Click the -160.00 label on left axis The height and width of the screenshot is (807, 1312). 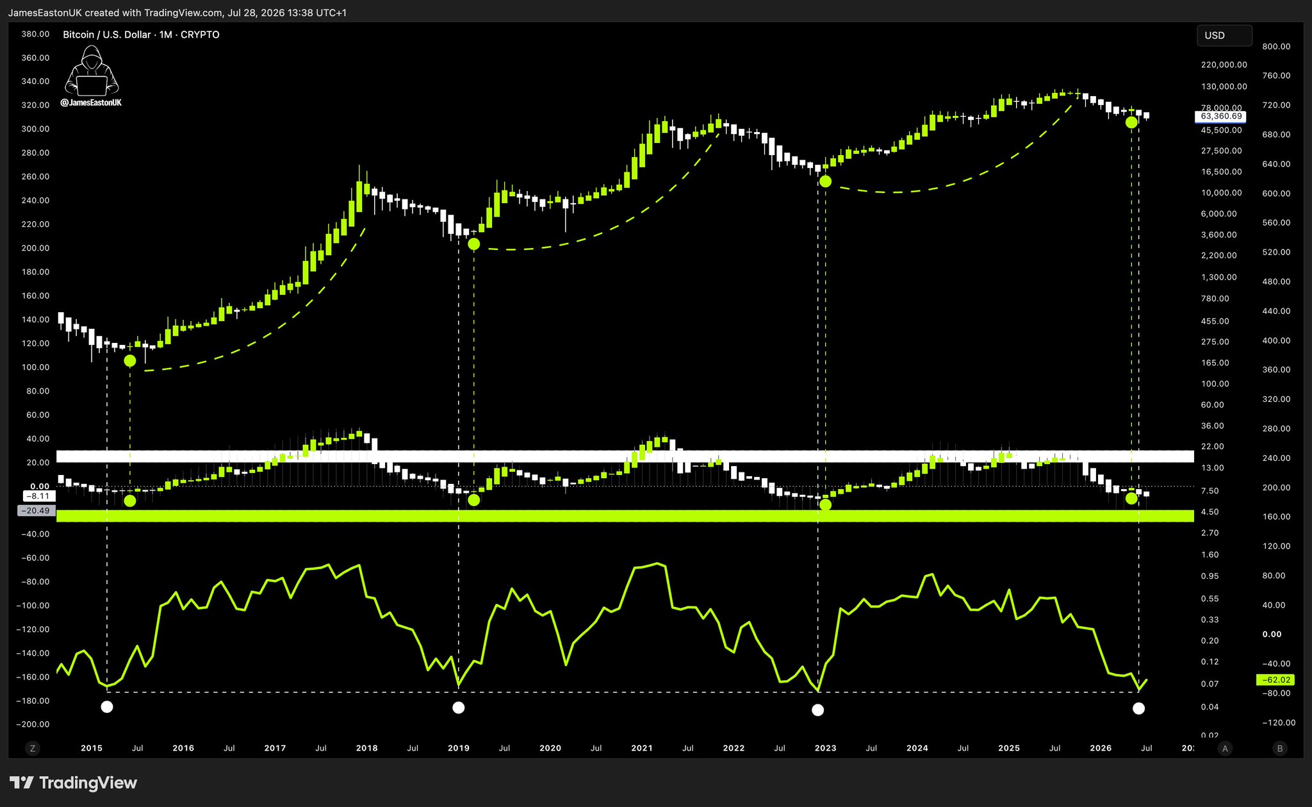(x=33, y=677)
